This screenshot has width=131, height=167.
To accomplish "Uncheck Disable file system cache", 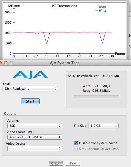I will pyautogui.click(x=76, y=143).
